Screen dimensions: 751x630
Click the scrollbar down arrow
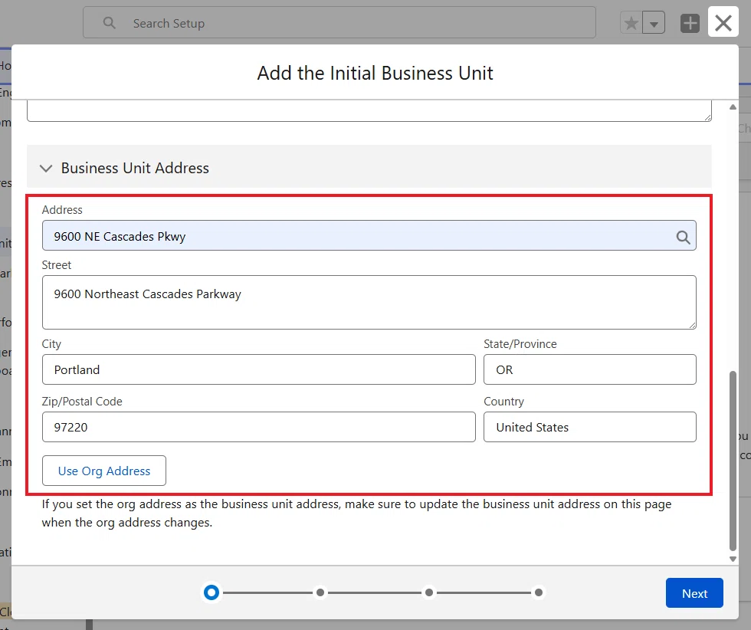(x=733, y=559)
